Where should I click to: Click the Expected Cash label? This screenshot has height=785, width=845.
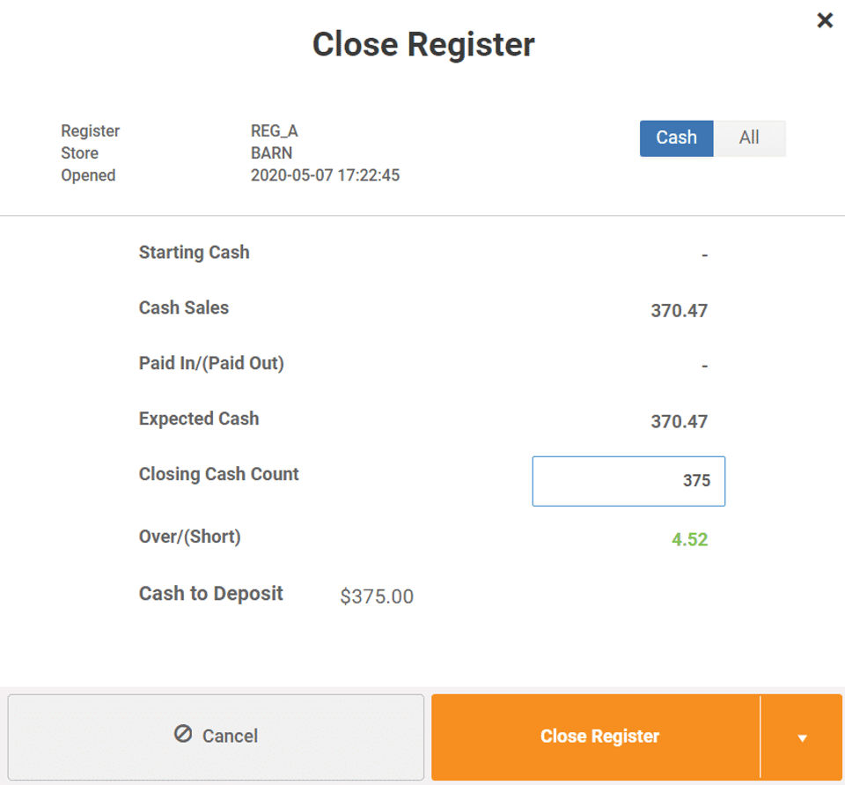click(199, 418)
